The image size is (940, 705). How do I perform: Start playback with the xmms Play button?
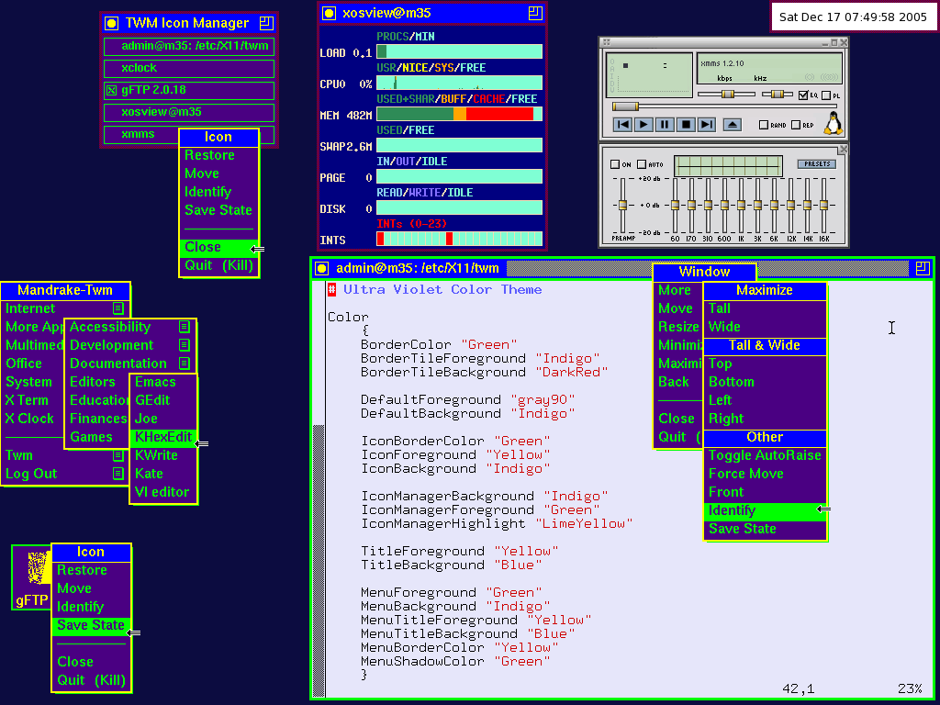(x=643, y=124)
